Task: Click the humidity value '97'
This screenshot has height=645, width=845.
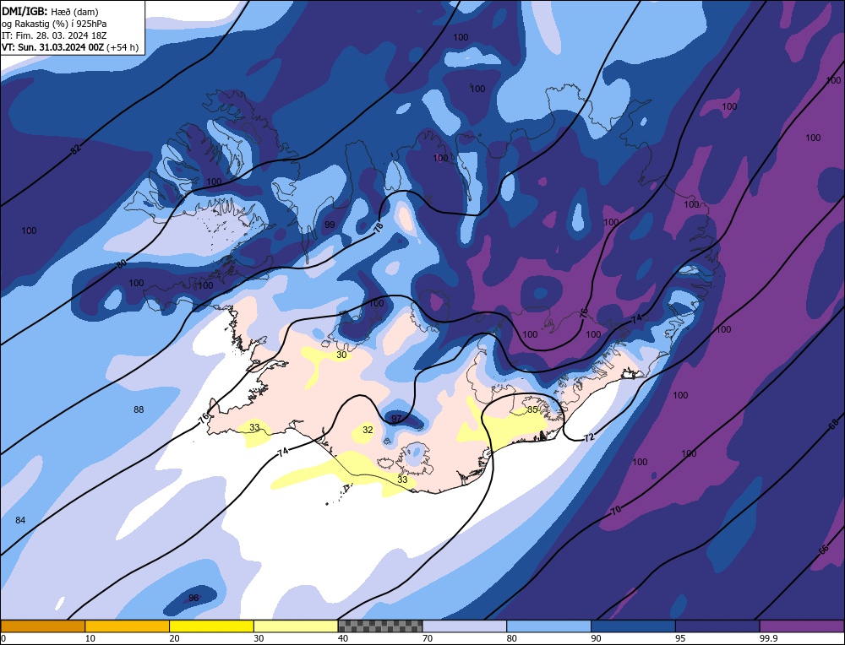Action: coord(396,419)
